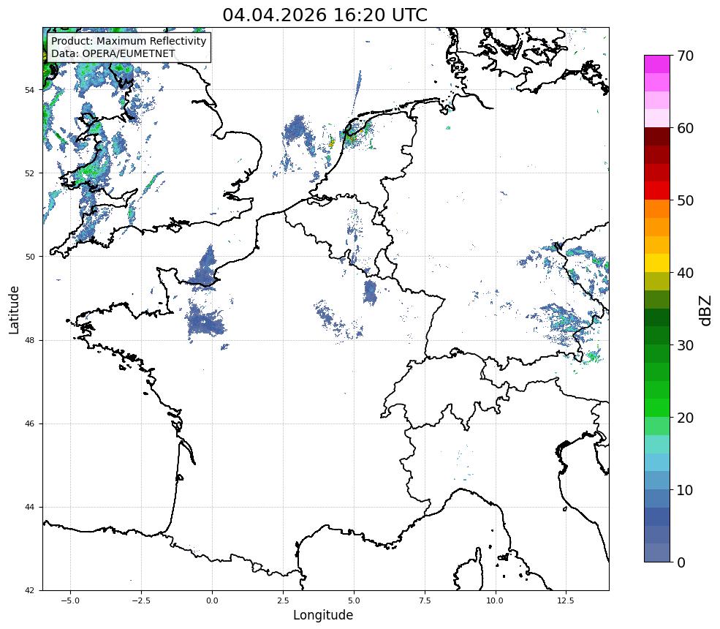Click the longitude tick label 5.0

(354, 600)
